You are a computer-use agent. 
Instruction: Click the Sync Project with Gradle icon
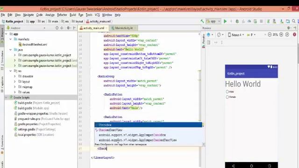point(268,21)
